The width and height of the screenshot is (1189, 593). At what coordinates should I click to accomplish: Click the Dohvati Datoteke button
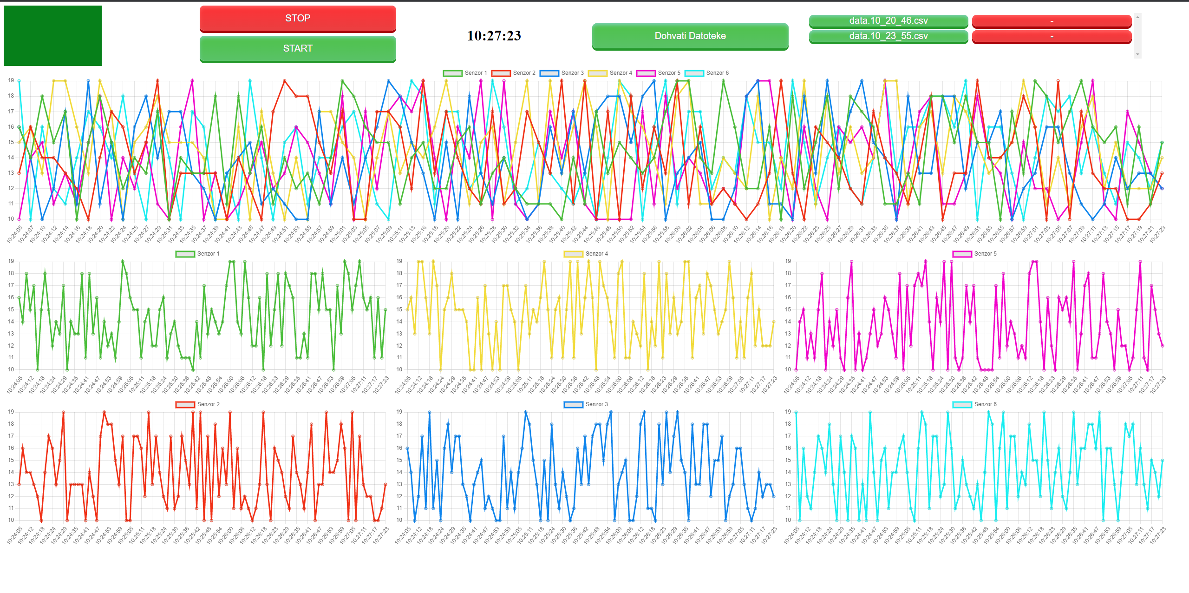tap(690, 36)
